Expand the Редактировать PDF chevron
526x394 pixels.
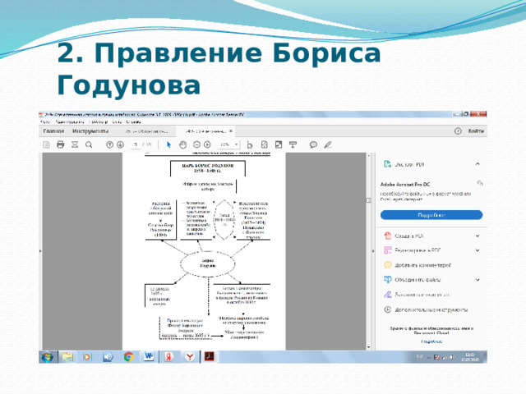pos(478,250)
